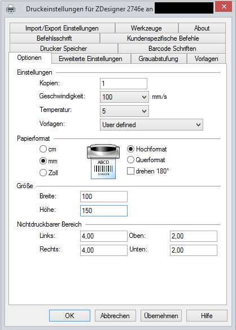This screenshot has height=330, width=236.
Task: Enable the drehen 180° checkbox
Action: coord(130,171)
